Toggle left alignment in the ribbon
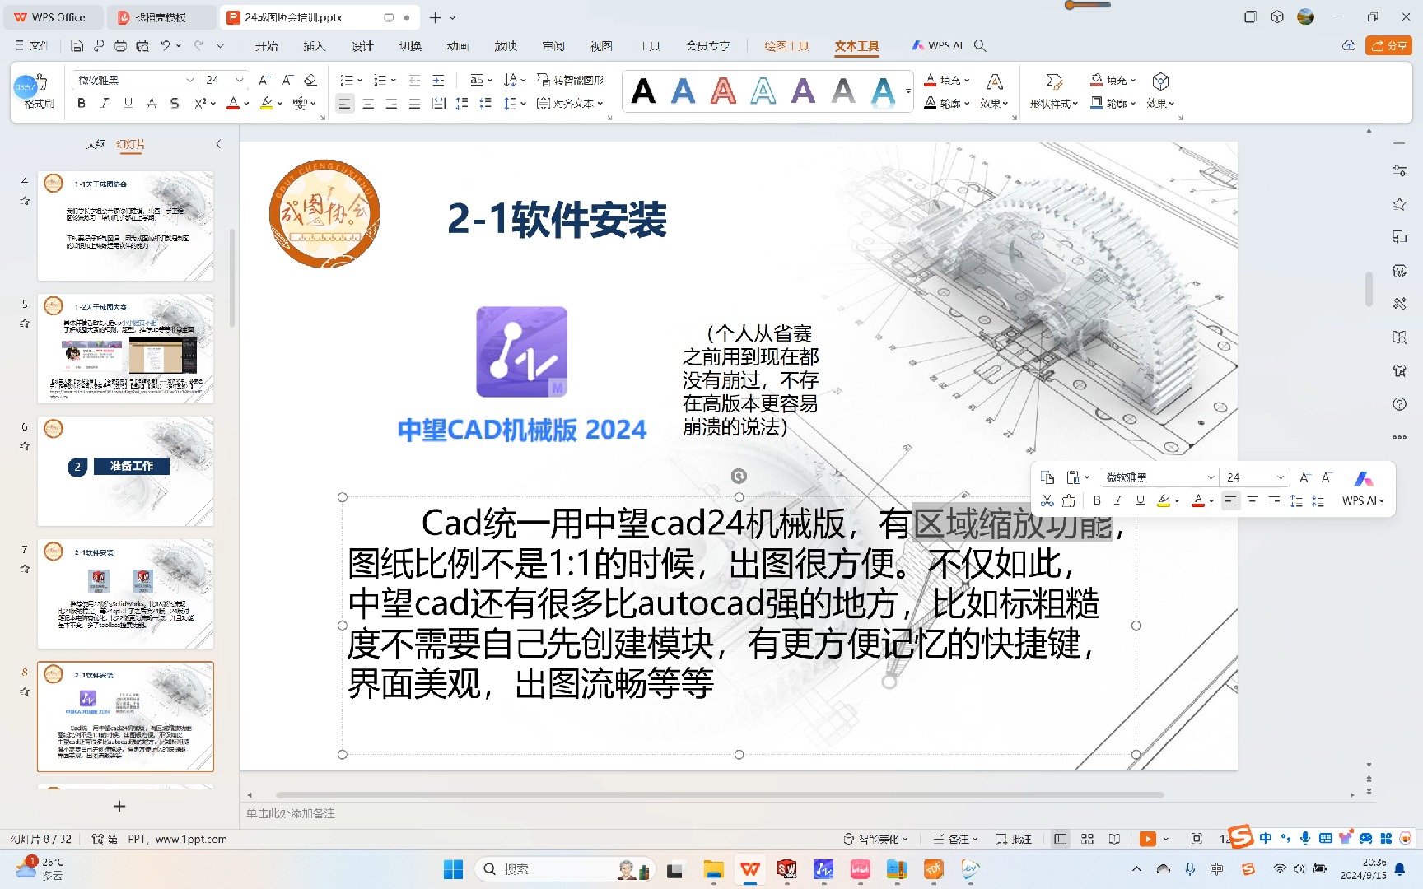Screen dimensions: 1423x889 (345, 104)
